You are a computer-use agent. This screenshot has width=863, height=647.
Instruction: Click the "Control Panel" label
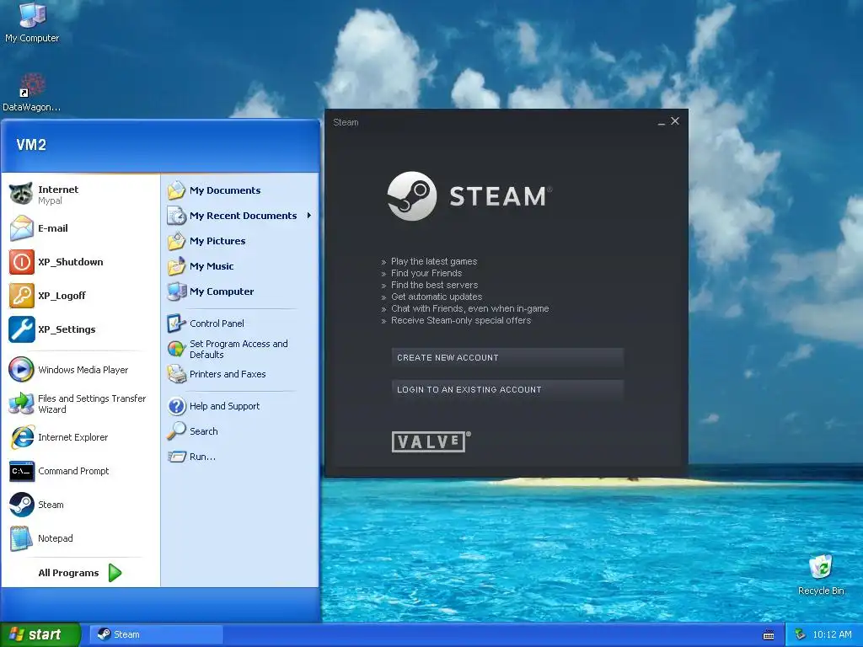217,323
